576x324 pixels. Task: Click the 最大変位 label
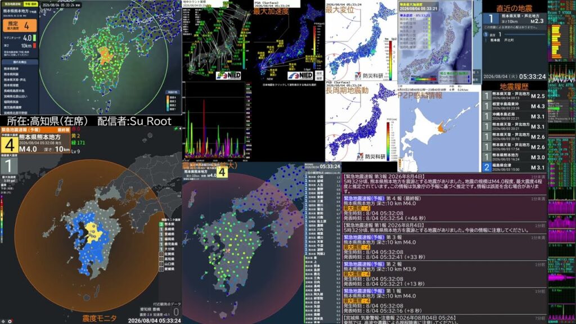coord(340,10)
